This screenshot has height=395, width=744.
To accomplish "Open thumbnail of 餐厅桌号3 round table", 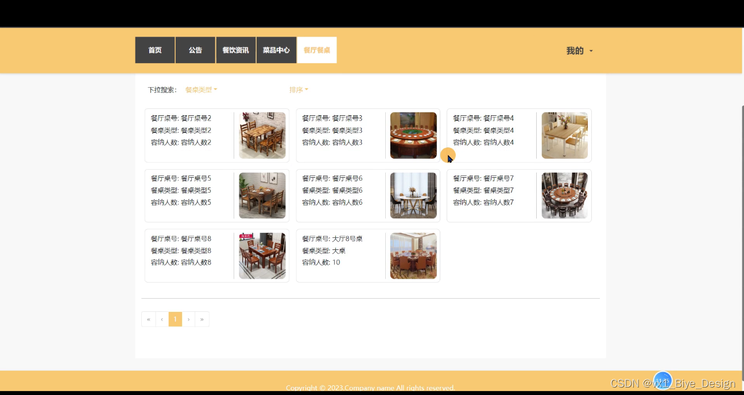I will tap(413, 135).
